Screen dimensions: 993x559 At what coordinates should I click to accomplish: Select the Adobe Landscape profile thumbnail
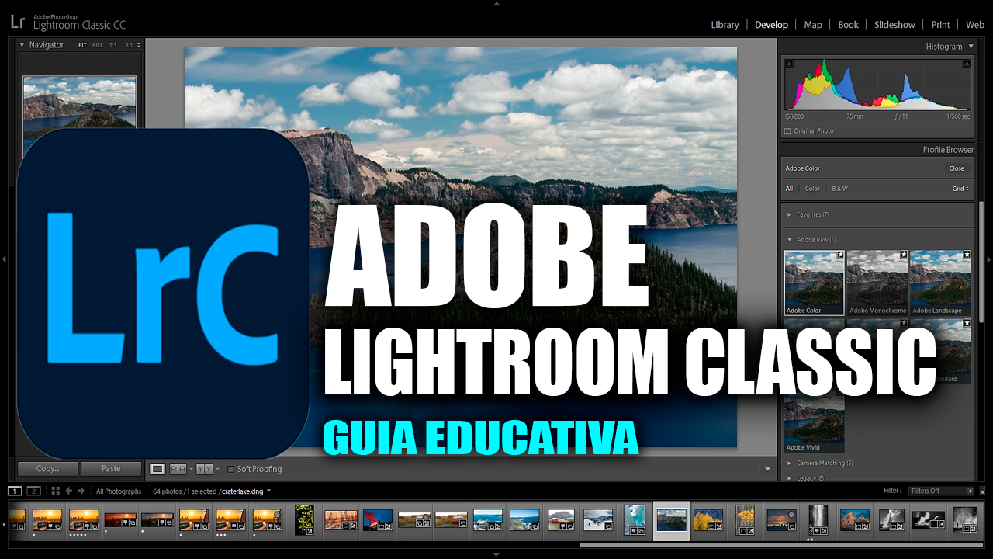point(940,283)
